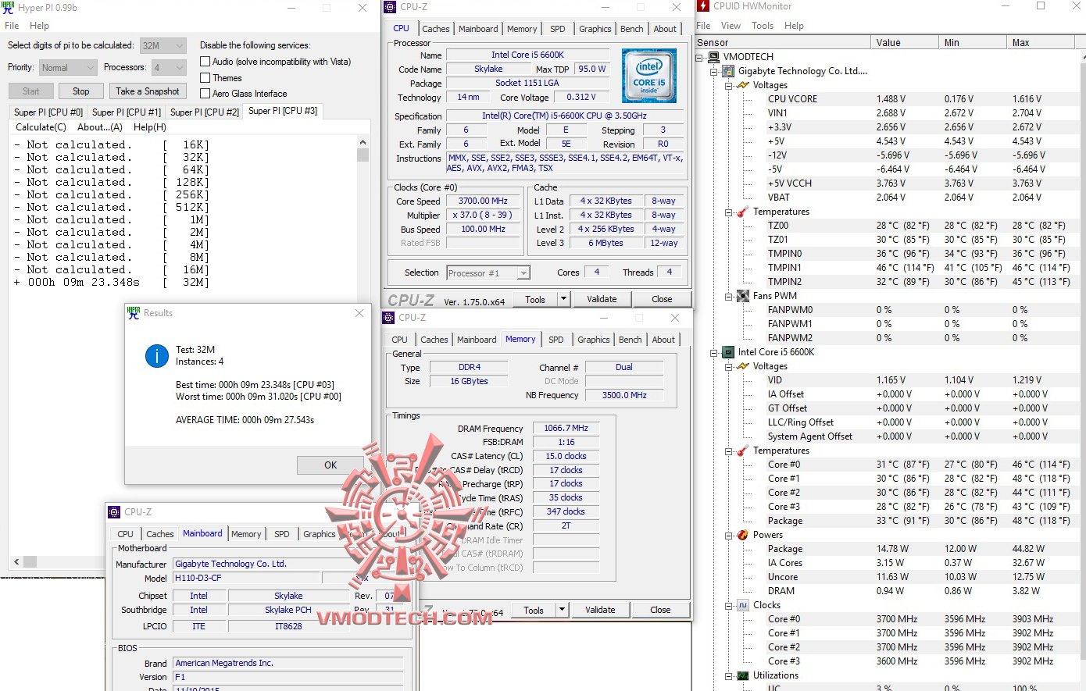This screenshot has height=691, width=1086.
Task: Click the Voltages icon under Gigabyte Technology
Action: [x=743, y=85]
